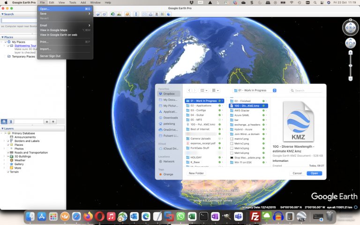Click the move joystick navigation control
Screen dimensions: 360x225
tap(350, 44)
